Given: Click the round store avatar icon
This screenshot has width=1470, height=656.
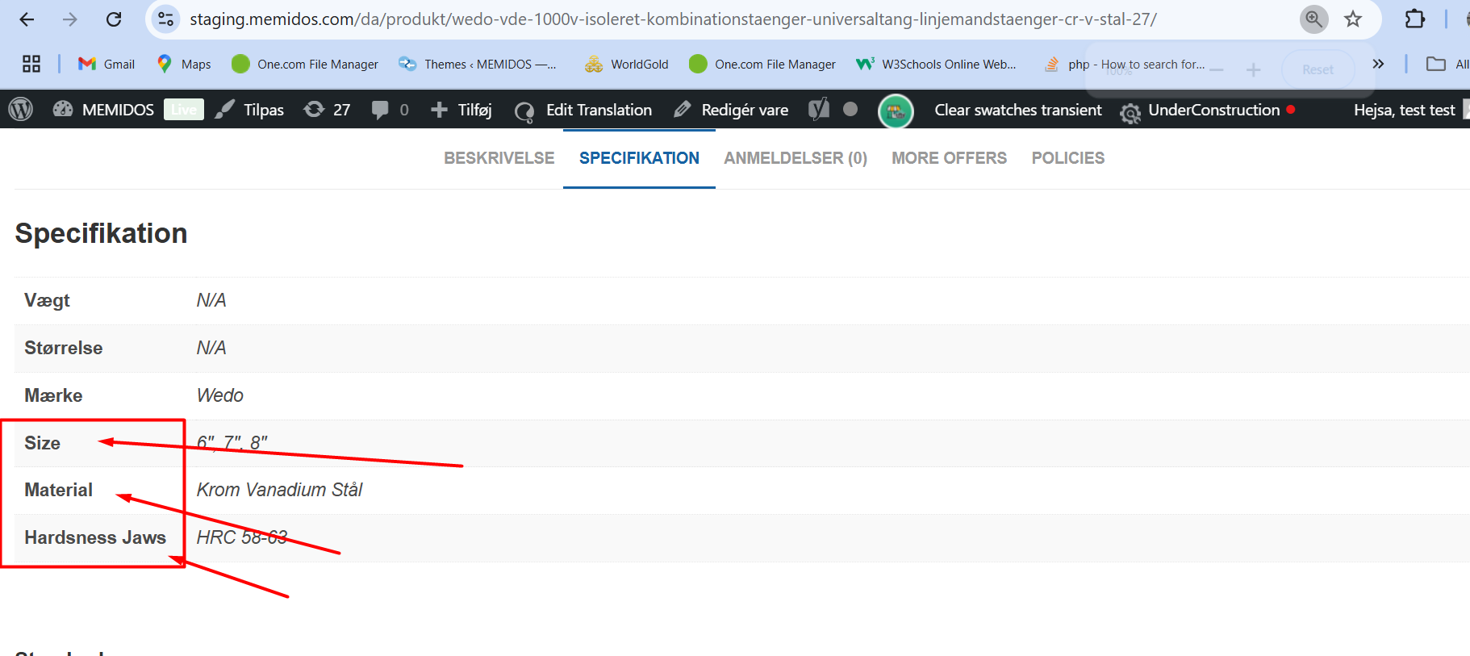Looking at the screenshot, I should click(x=896, y=111).
